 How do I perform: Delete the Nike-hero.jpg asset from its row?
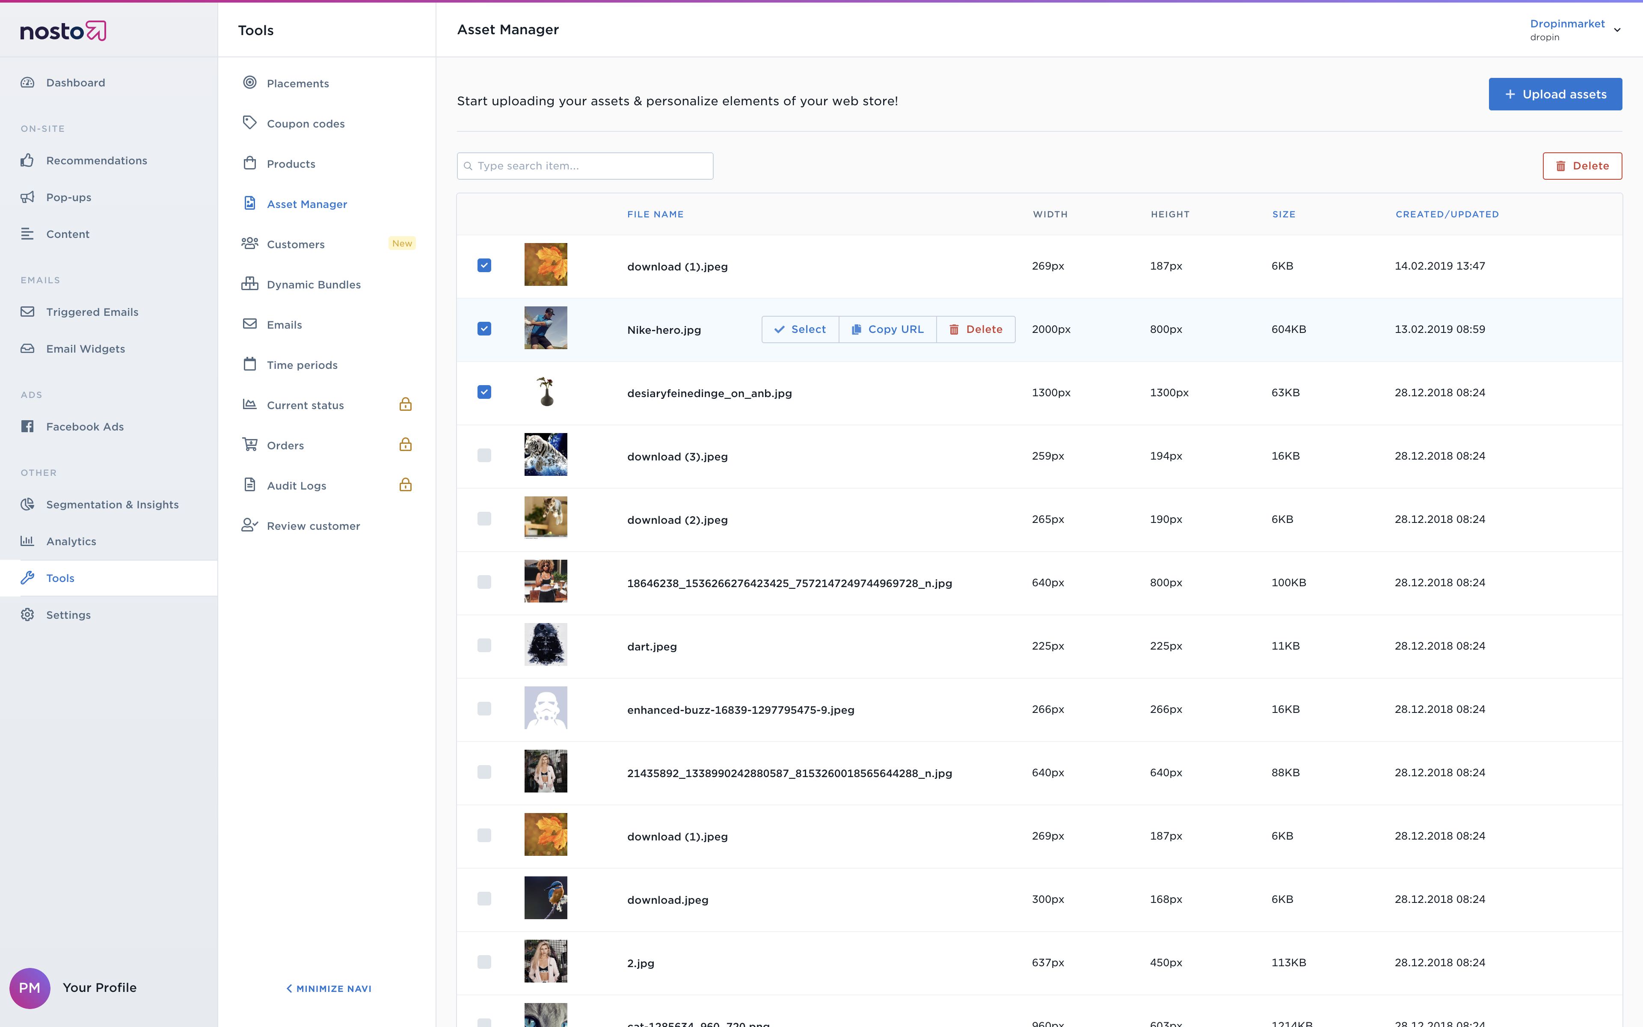click(x=976, y=329)
